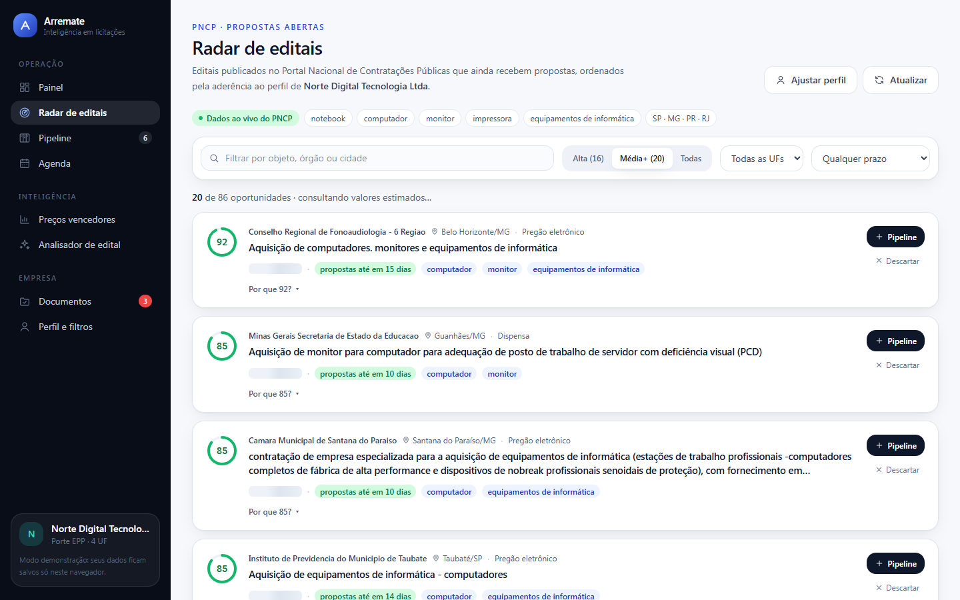The width and height of the screenshot is (960, 600).
Task: Add Taubaté edital to Pipeline
Action: [x=895, y=564]
